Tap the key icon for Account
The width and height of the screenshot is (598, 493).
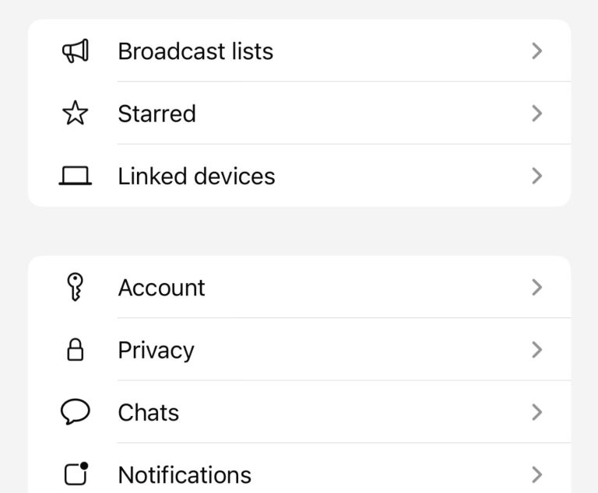[76, 288]
